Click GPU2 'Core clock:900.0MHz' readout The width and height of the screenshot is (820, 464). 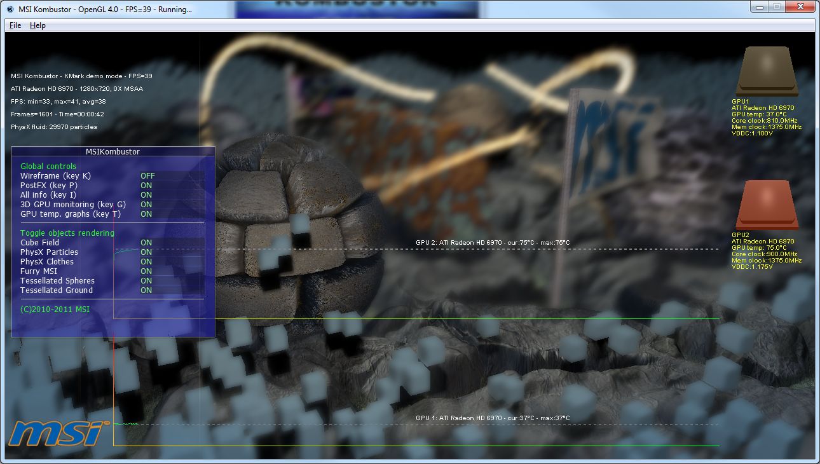[764, 254]
